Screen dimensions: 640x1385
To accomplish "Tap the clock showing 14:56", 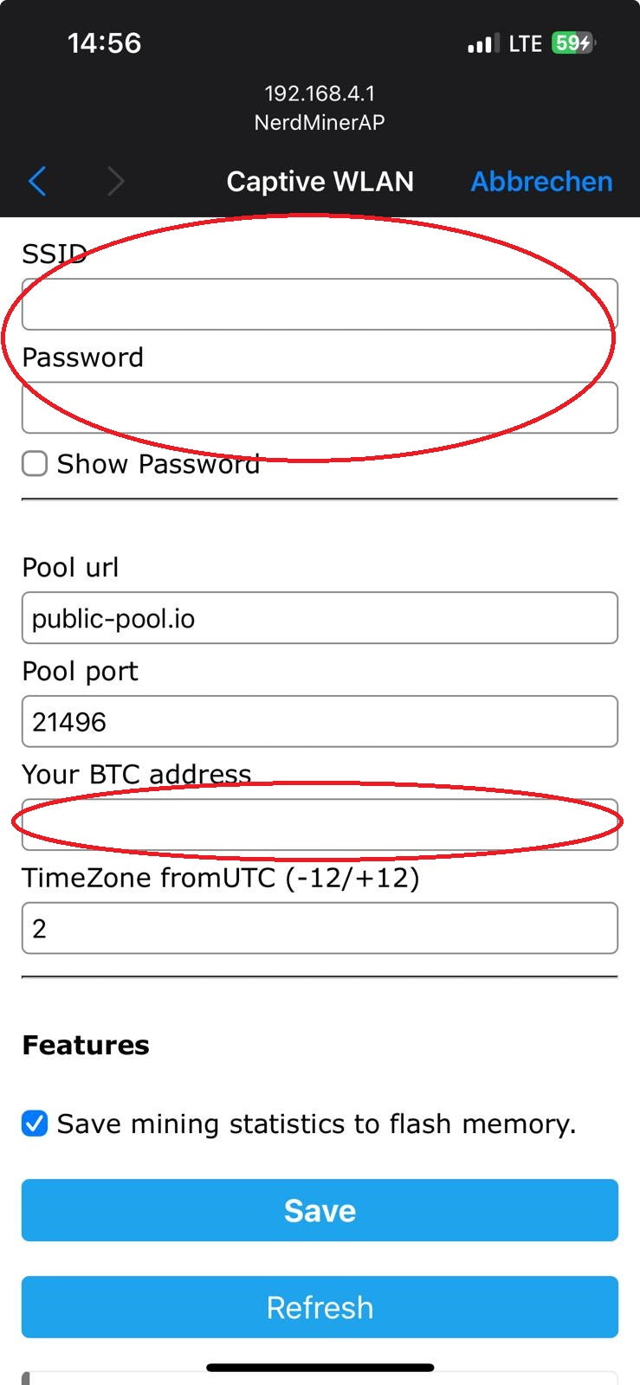I will coord(104,43).
